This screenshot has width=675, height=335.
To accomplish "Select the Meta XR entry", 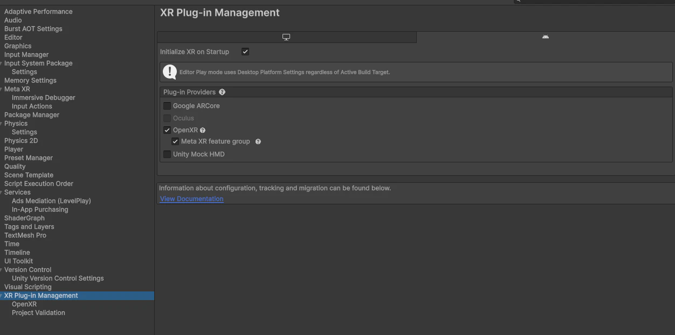I will [17, 89].
